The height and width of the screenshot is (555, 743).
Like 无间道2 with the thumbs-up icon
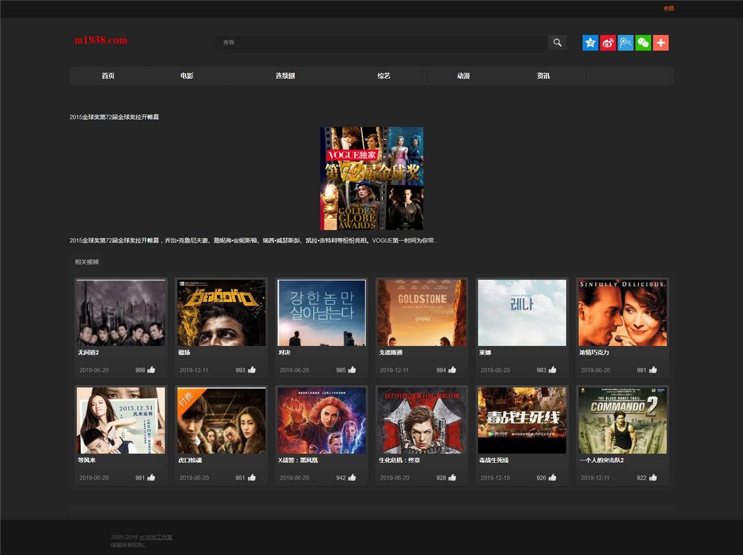(151, 370)
